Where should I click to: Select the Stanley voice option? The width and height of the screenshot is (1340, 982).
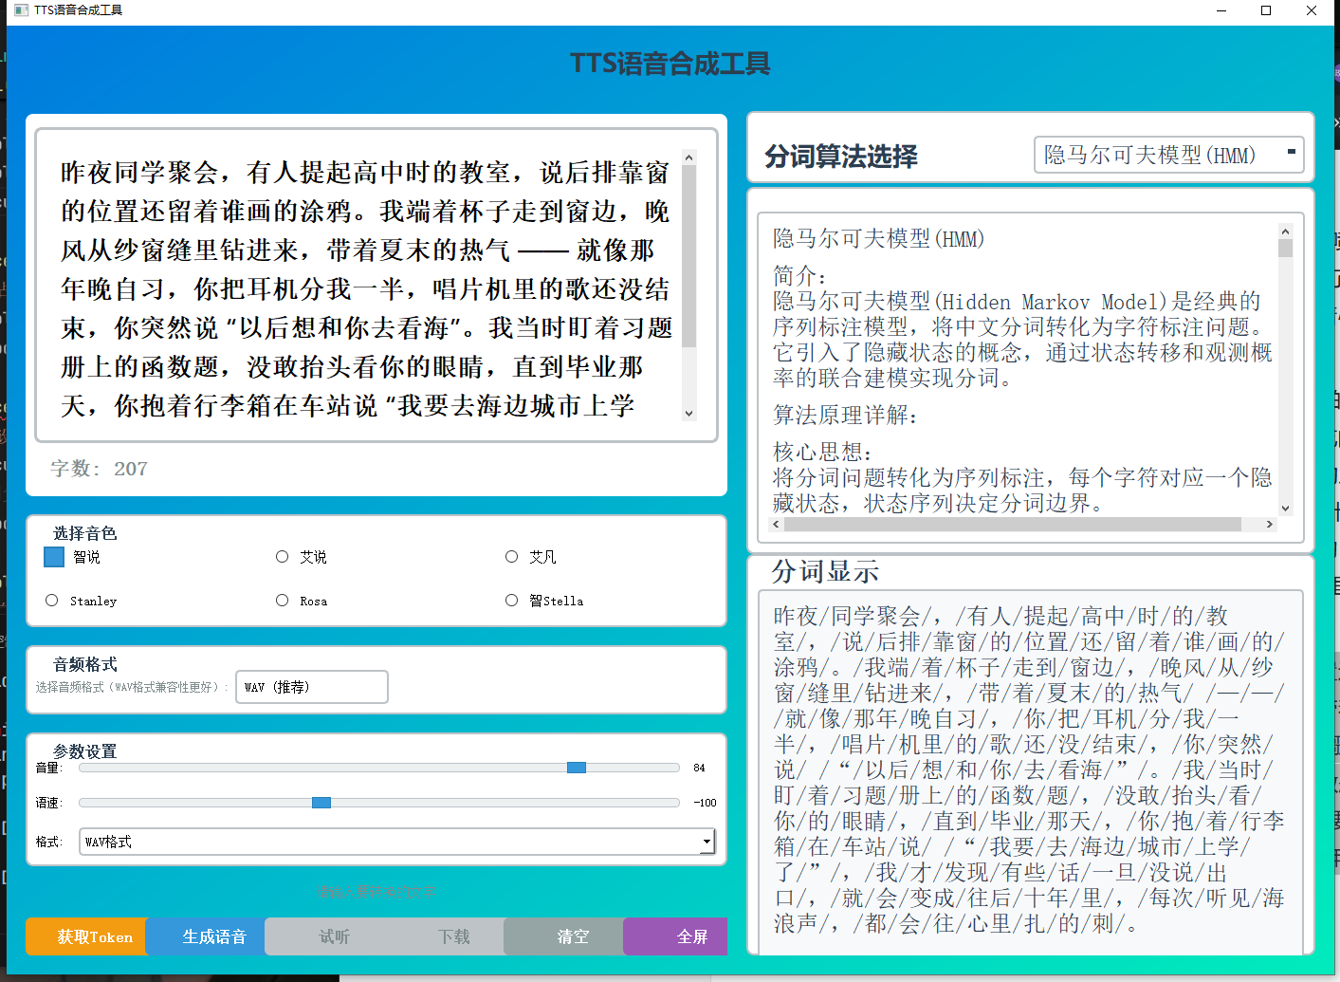(52, 601)
